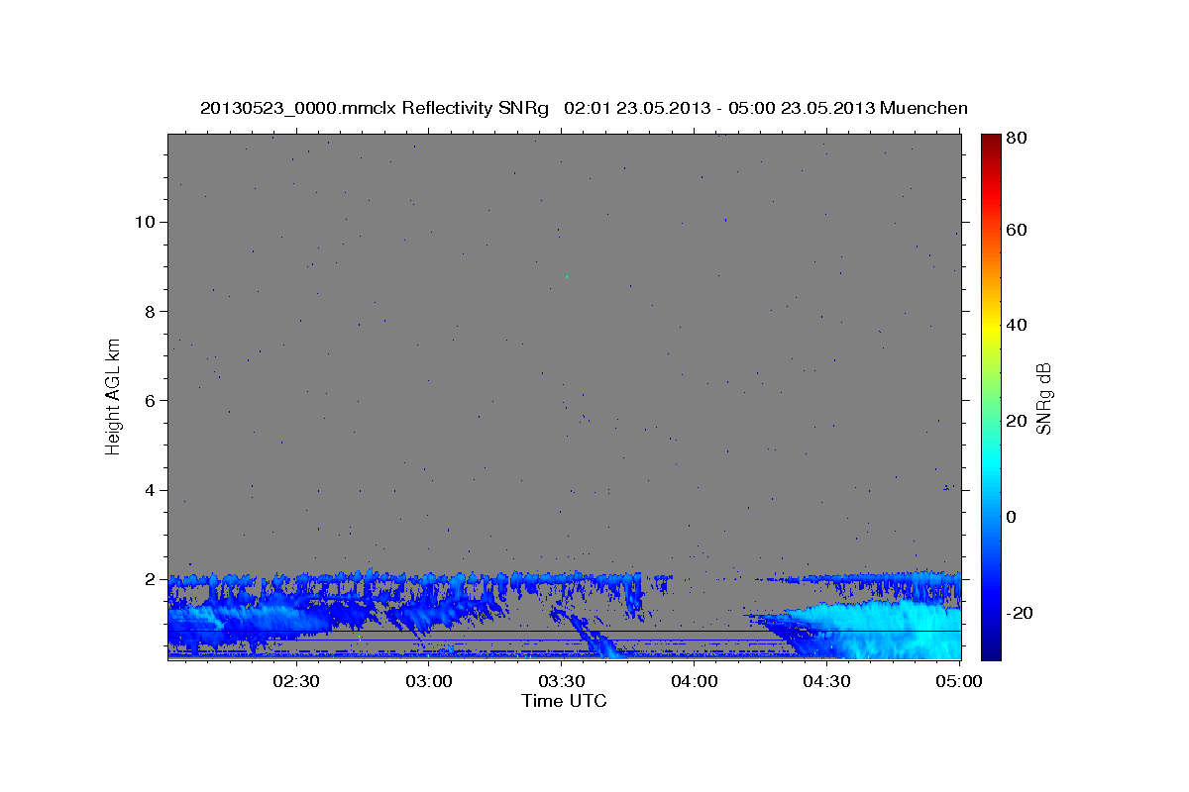
Task: Click the 'SNRg dB' colorbar label
Action: pyautogui.click(x=1042, y=398)
